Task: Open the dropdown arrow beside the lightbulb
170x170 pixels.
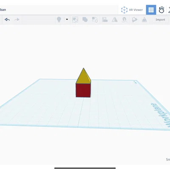Action: [67, 20]
